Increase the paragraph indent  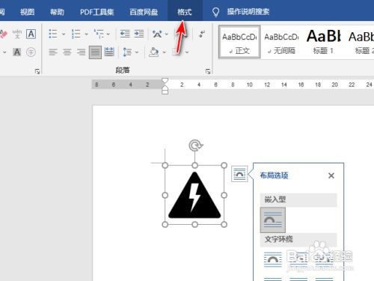pos(139,34)
